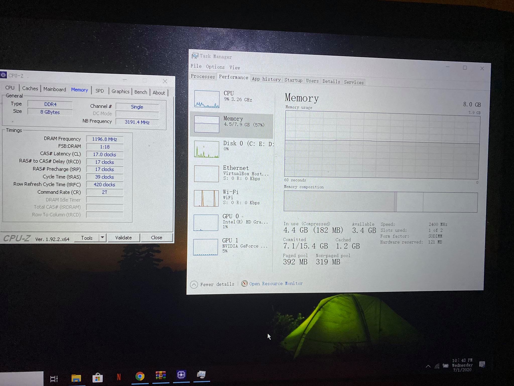
Task: Open the Options menu in Task Manager
Action: 215,67
